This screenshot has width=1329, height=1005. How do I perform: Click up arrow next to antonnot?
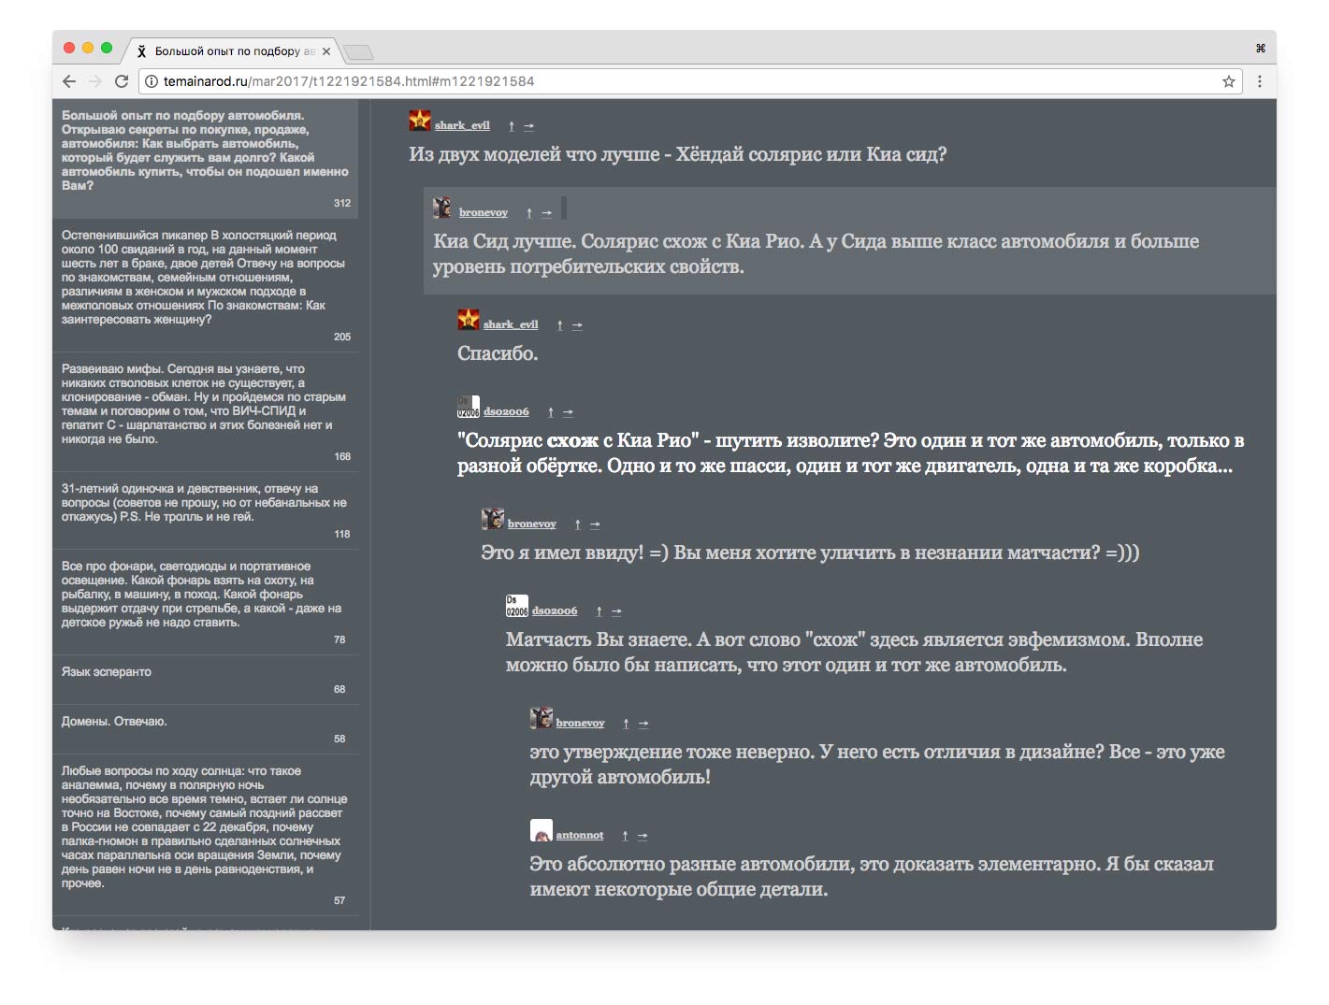(625, 835)
